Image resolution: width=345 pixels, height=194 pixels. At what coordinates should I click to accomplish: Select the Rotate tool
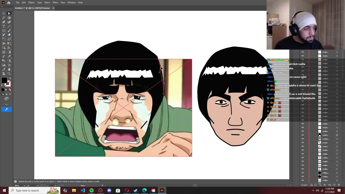pos(4,39)
